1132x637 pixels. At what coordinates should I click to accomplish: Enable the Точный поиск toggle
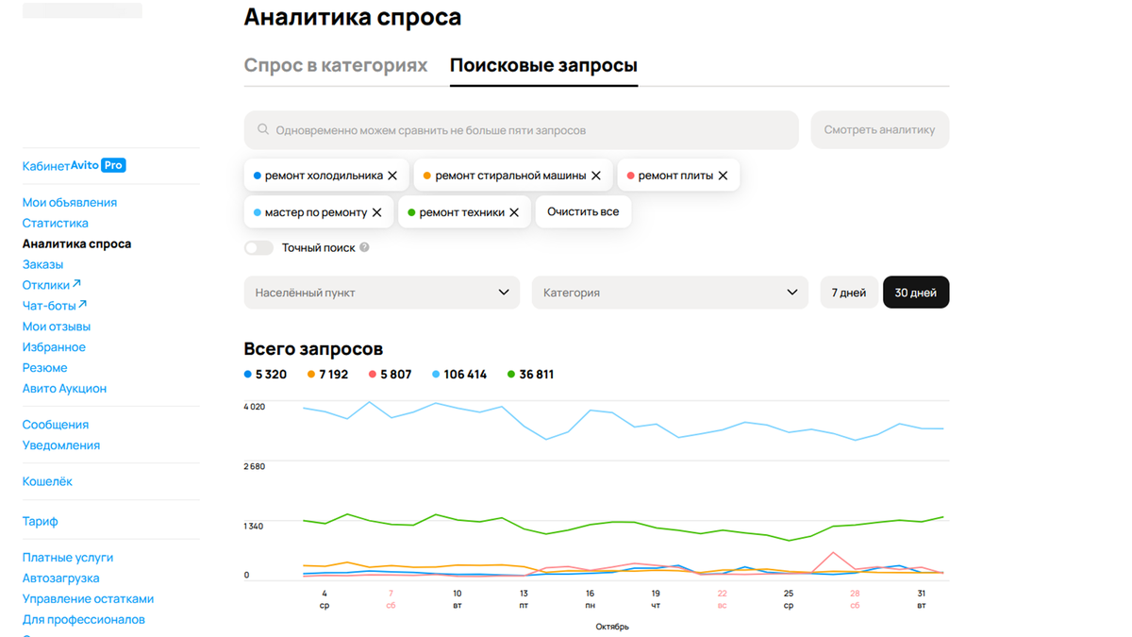tap(258, 247)
